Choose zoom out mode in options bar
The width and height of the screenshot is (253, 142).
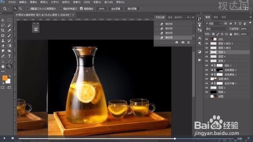(20, 9)
